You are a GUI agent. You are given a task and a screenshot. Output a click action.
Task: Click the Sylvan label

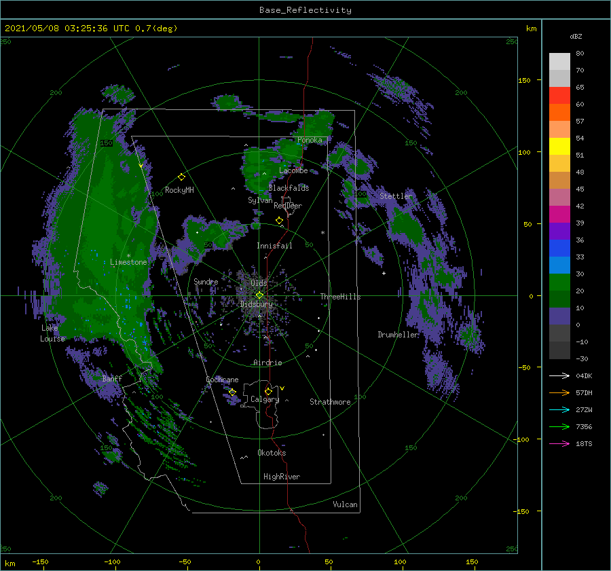260,200
